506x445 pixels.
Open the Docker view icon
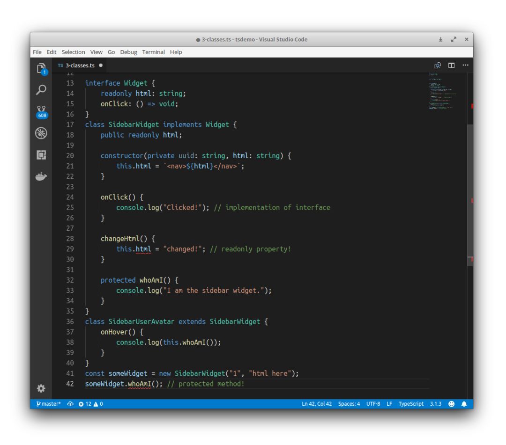(x=41, y=176)
